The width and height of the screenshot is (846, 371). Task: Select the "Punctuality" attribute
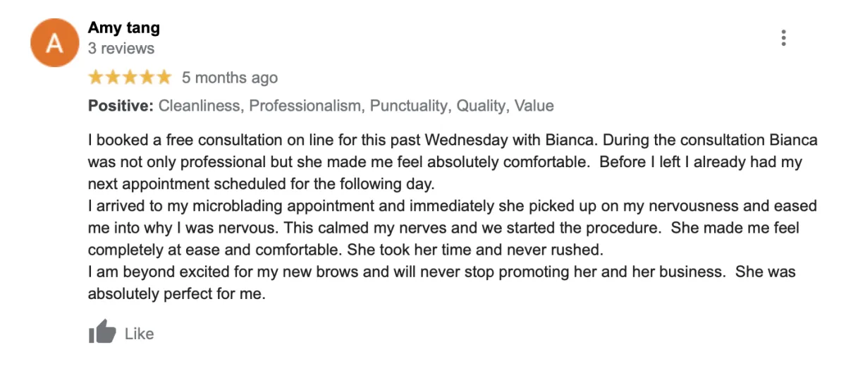(409, 106)
